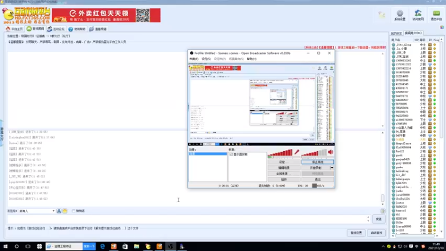Click the chat Send (发送) button

point(379,219)
